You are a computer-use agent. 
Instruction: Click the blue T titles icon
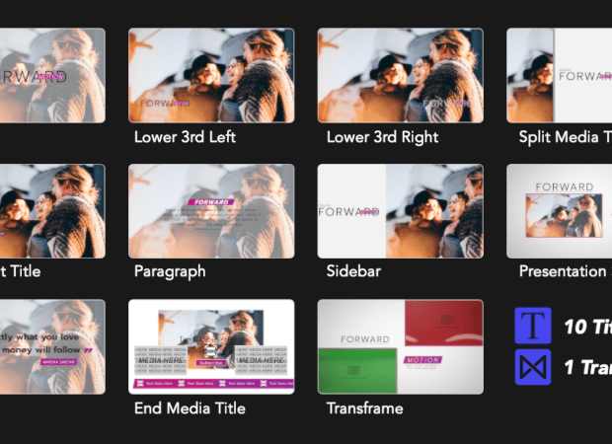[533, 326]
